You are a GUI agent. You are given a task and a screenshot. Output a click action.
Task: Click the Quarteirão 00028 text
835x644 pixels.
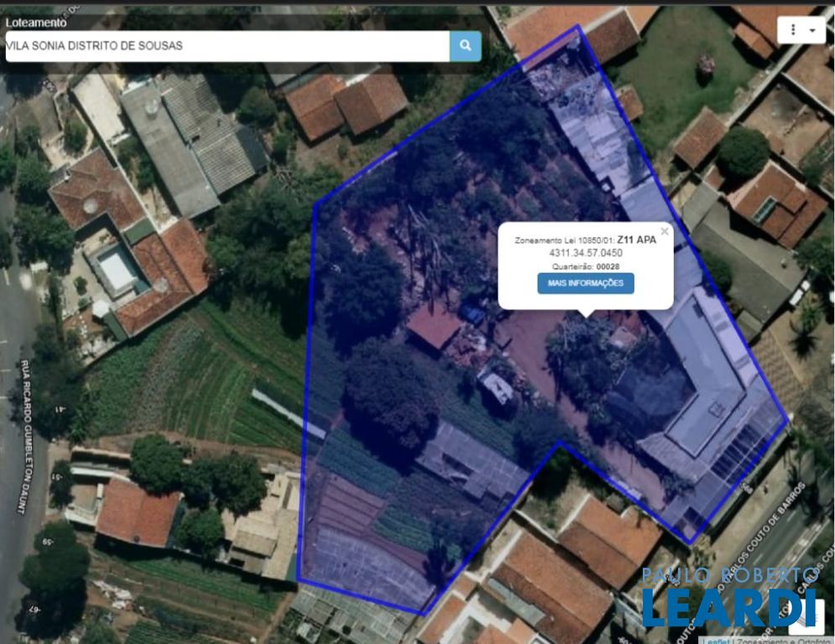586,266
